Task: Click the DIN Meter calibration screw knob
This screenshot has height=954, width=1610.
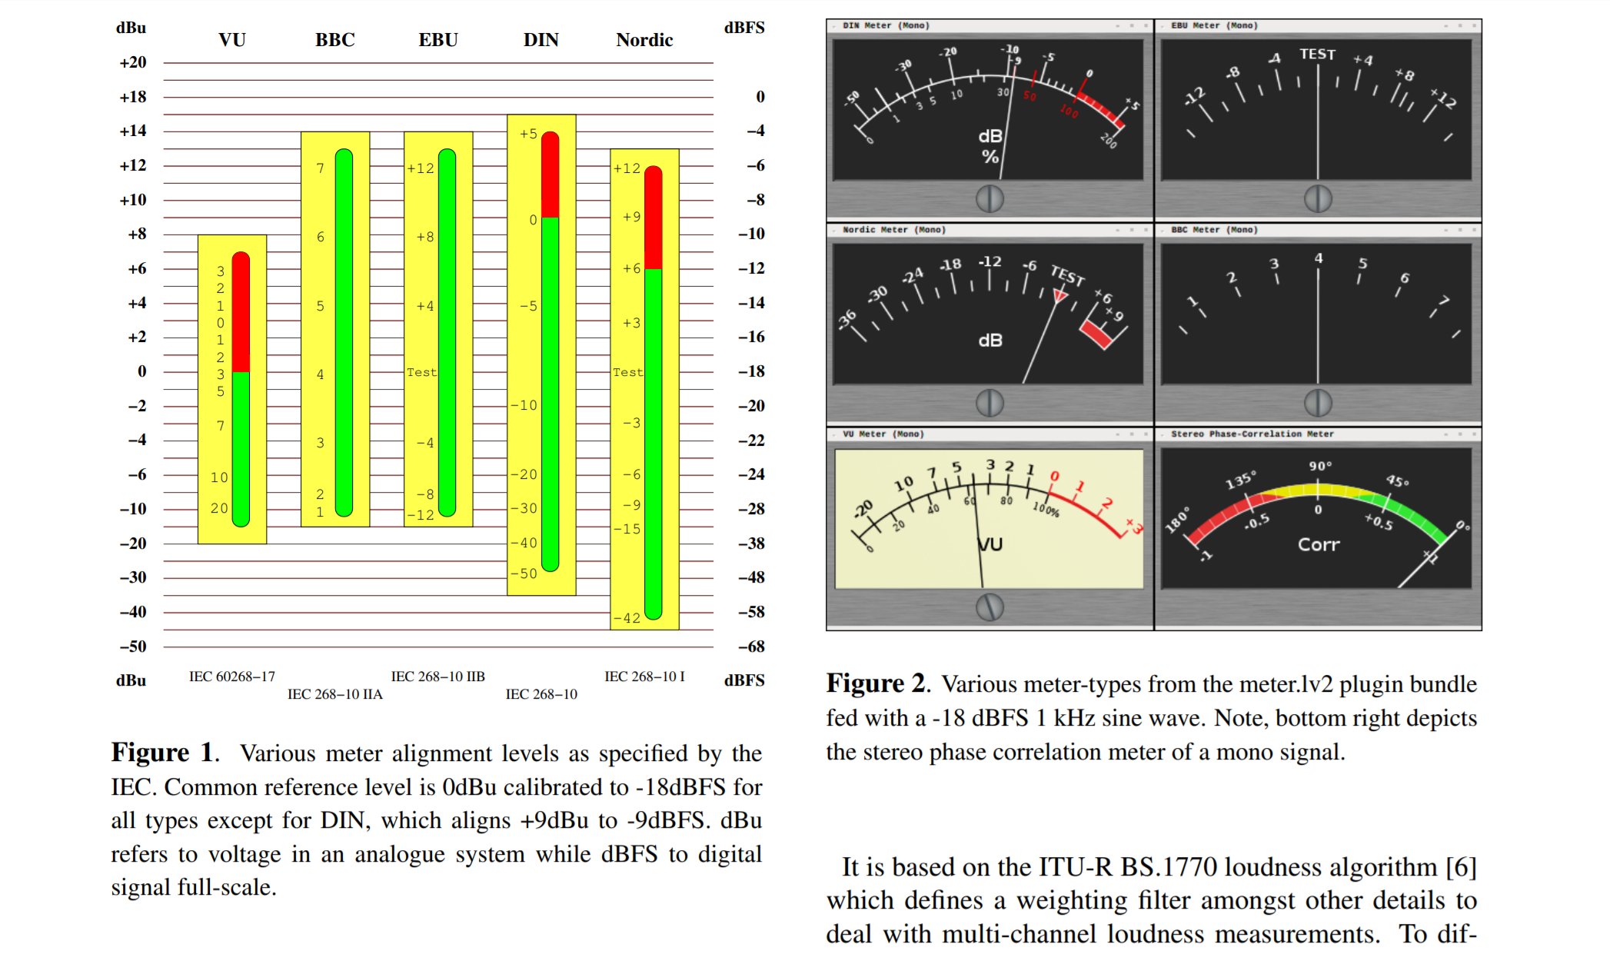Action: pyautogui.click(x=990, y=199)
